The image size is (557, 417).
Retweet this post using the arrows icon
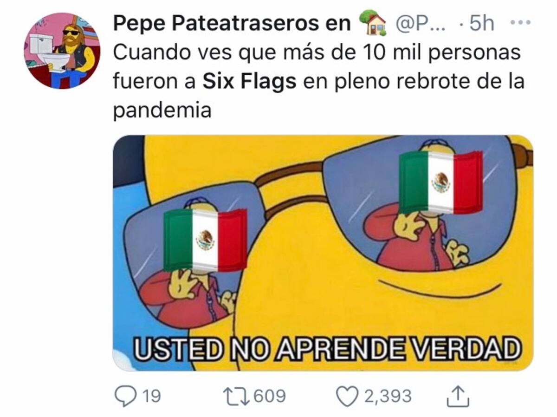(x=235, y=396)
